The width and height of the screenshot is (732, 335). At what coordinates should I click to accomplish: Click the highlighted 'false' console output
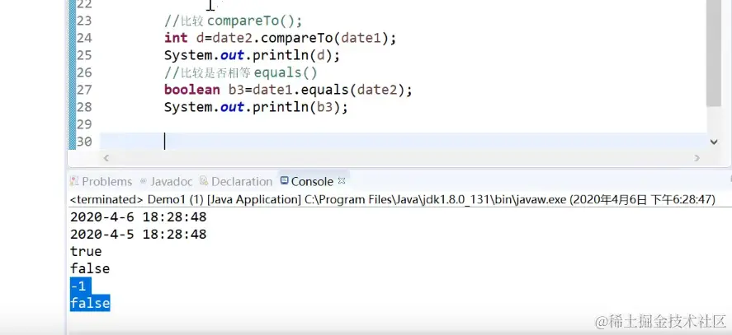click(90, 304)
